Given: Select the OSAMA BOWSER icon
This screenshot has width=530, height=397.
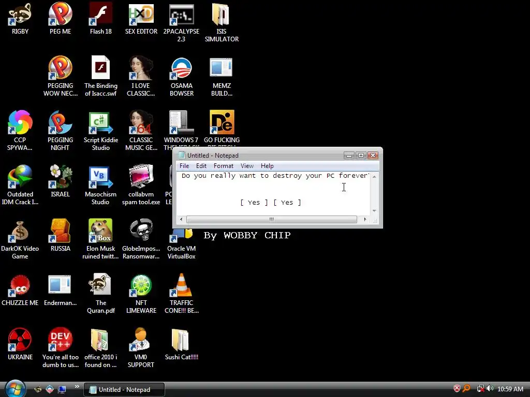Looking at the screenshot, I should tap(181, 77).
